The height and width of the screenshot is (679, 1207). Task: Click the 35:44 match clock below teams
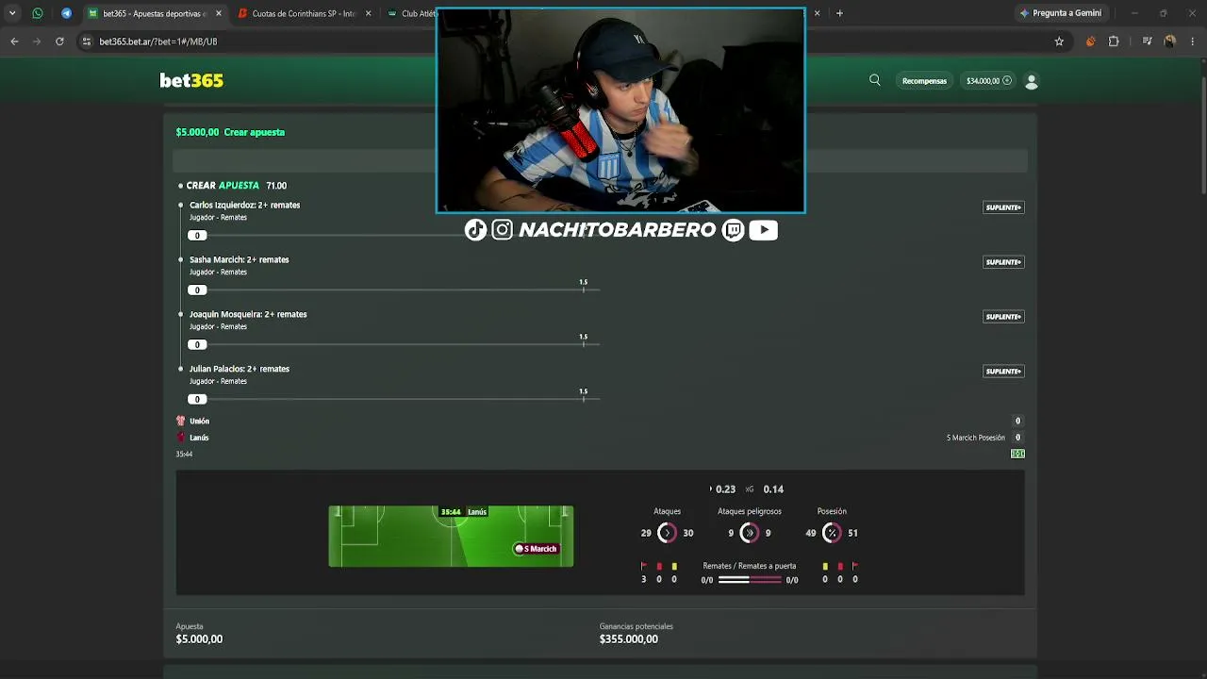click(184, 455)
